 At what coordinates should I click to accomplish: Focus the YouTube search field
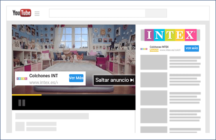(x=97, y=13)
